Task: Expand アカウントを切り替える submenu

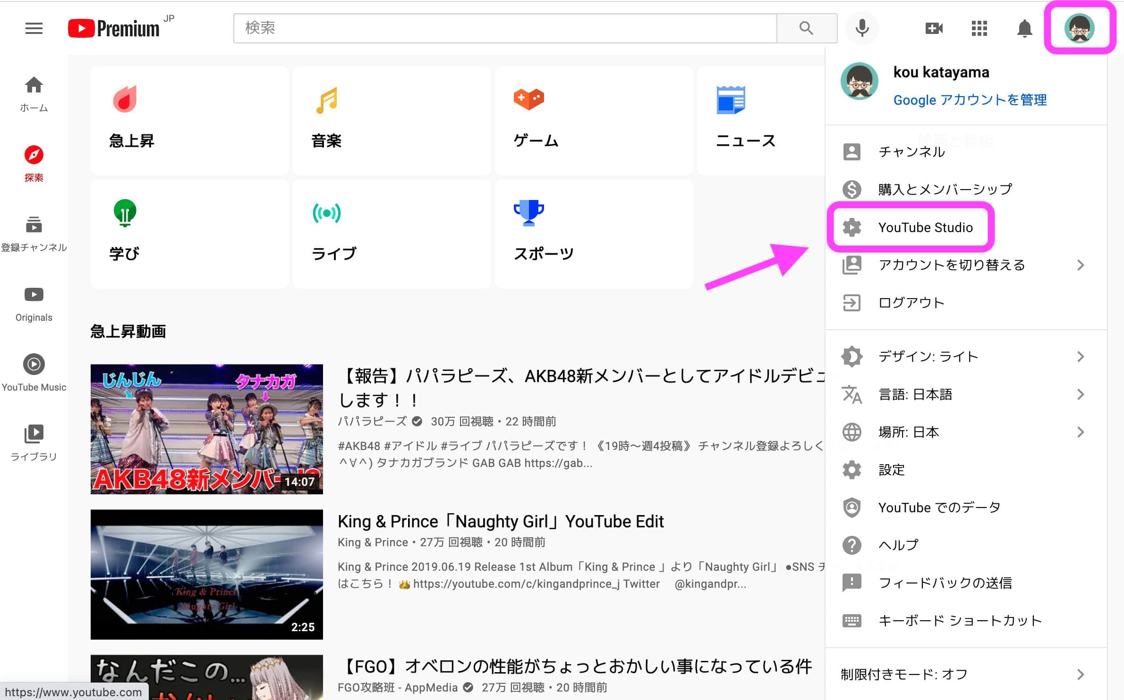Action: (966, 265)
